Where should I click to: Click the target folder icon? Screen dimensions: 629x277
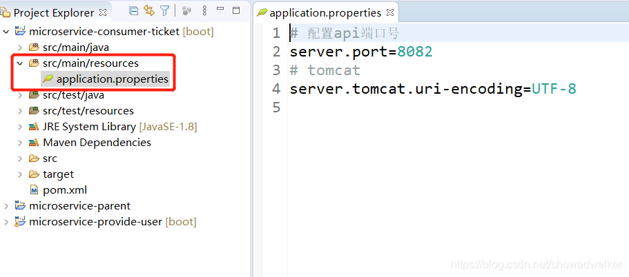pyautogui.click(x=34, y=174)
